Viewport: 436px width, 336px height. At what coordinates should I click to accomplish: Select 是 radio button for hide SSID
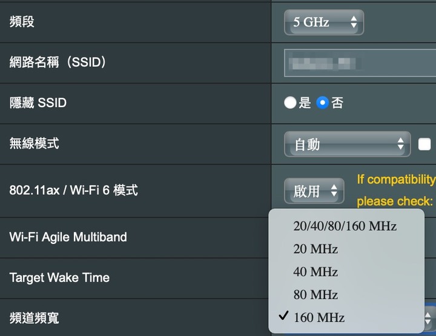tap(290, 102)
